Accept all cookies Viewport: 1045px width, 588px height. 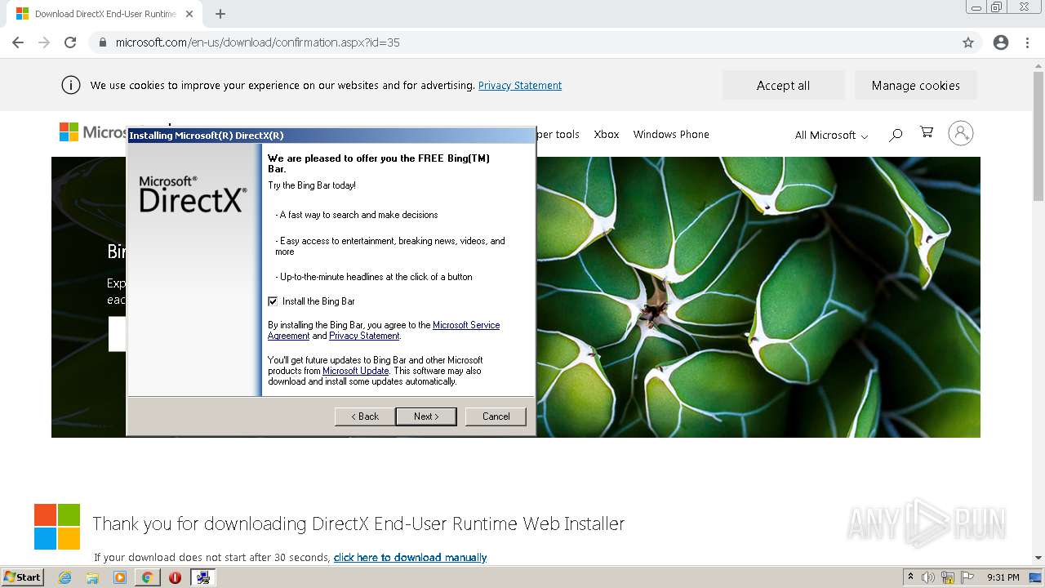(x=784, y=85)
